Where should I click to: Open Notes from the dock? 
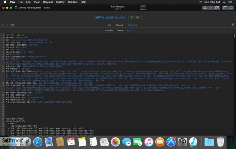[x=82, y=142]
